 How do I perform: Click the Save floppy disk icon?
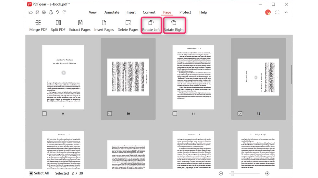[x=37, y=13]
